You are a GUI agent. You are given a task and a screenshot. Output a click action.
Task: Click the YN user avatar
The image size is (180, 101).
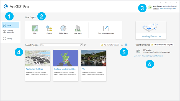(x=150, y=7)
